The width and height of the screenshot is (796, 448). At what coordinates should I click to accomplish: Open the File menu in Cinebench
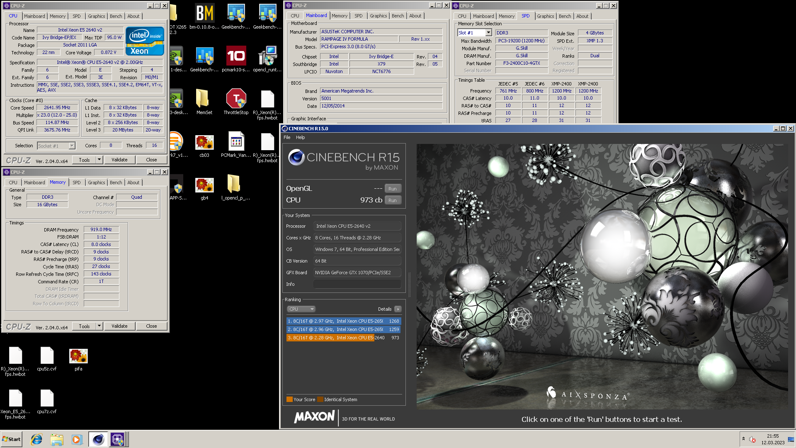click(x=287, y=137)
